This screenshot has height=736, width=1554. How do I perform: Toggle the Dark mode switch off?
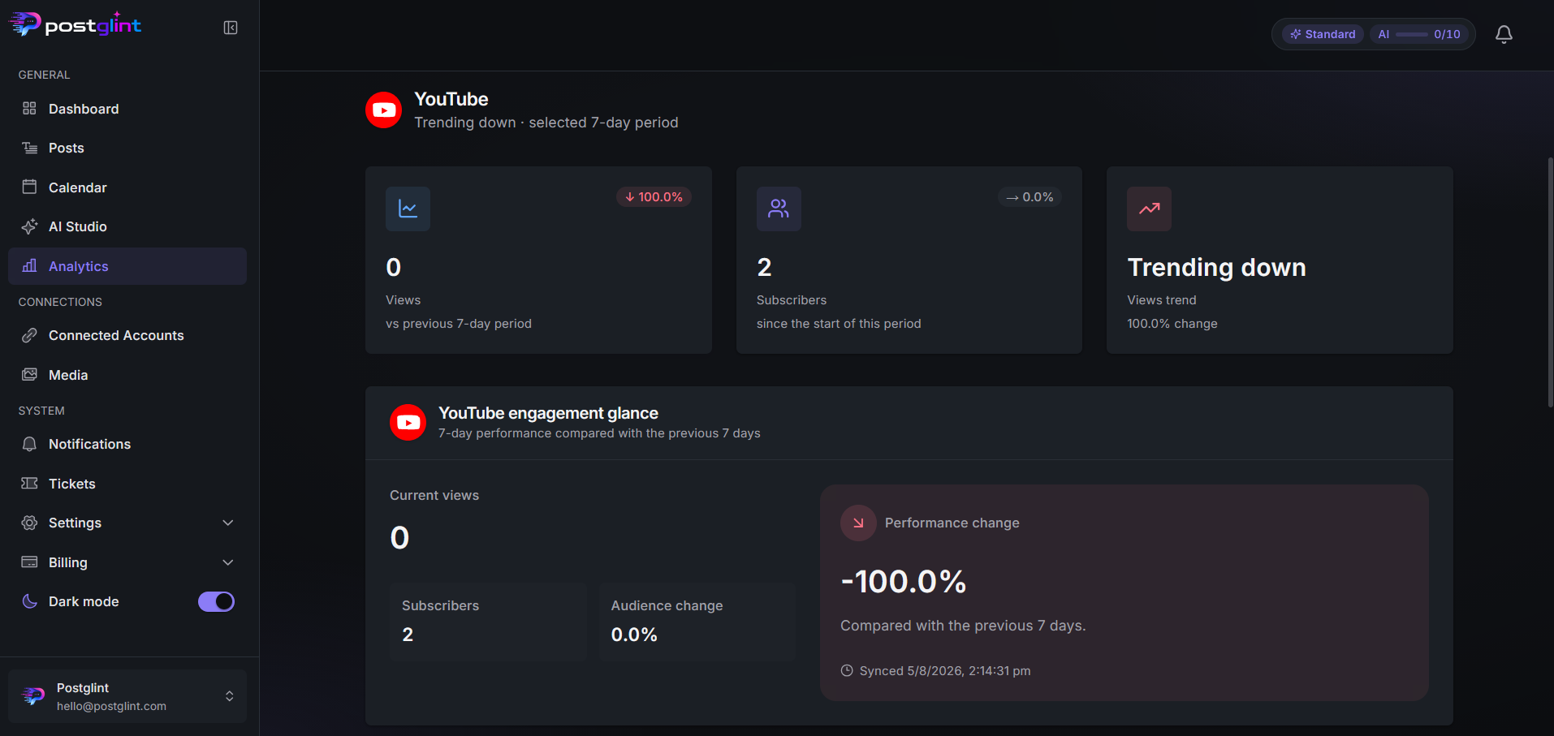[x=216, y=601]
